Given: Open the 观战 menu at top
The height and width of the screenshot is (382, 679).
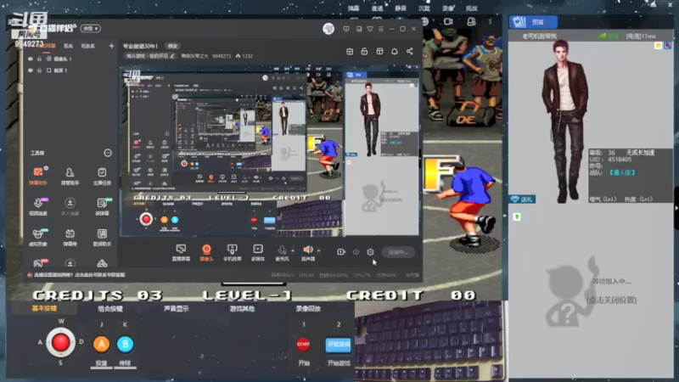Looking at the screenshot, I should point(471,8).
